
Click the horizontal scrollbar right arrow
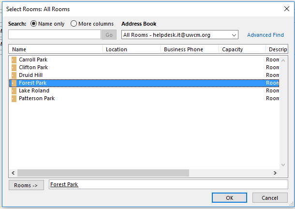(x=275, y=173)
